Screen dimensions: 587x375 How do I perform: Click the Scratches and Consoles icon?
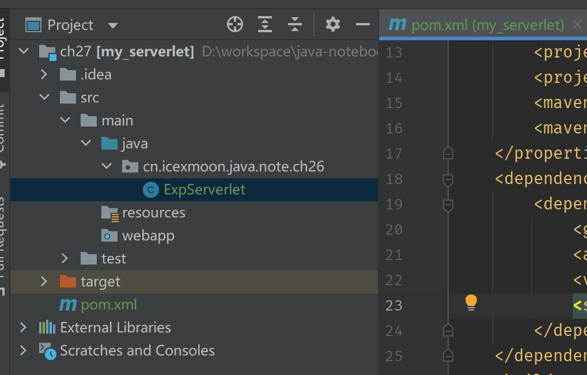[48, 350]
